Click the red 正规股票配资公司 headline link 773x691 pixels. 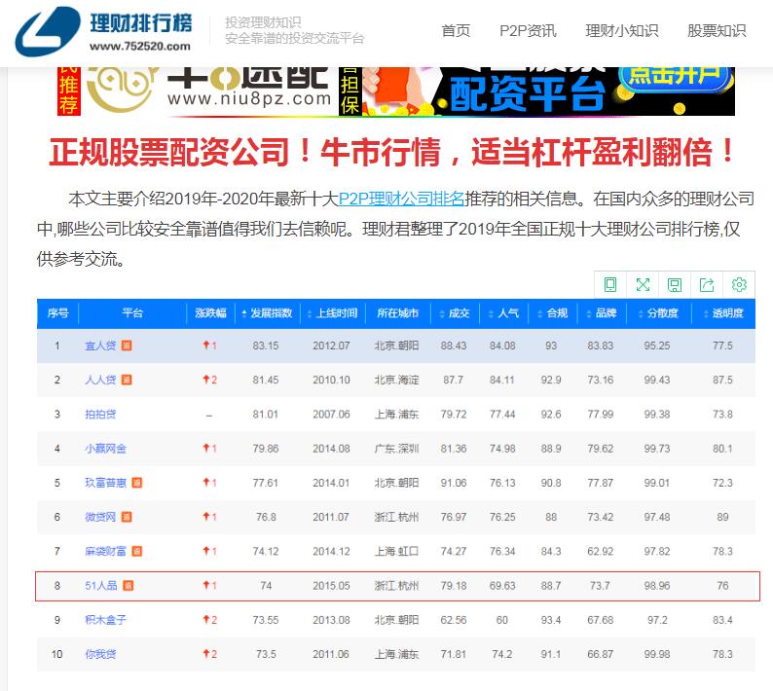click(x=392, y=151)
